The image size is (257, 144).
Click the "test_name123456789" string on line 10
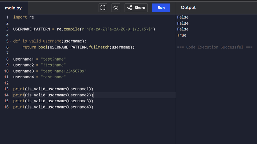(x=64, y=71)
